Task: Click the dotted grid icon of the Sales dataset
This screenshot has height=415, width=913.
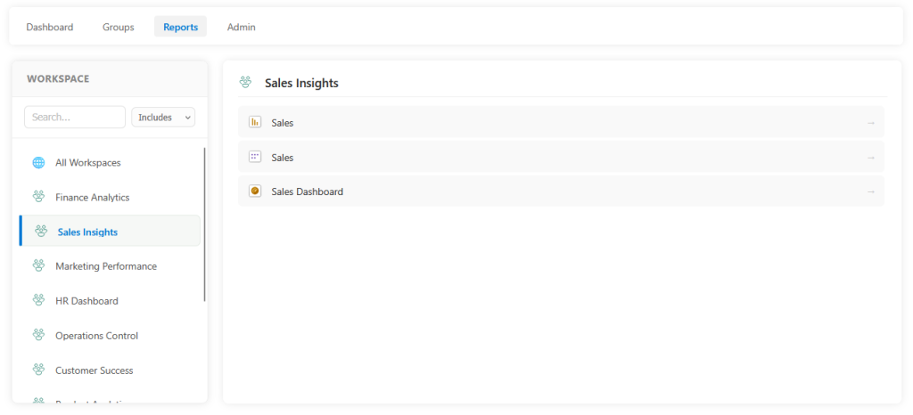Action: (x=255, y=157)
